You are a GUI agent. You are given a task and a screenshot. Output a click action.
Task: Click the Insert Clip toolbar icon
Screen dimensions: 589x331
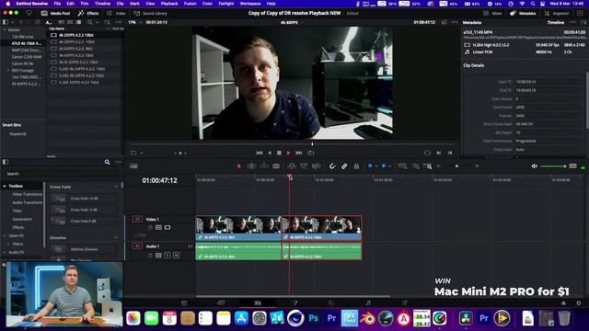coord(292,165)
